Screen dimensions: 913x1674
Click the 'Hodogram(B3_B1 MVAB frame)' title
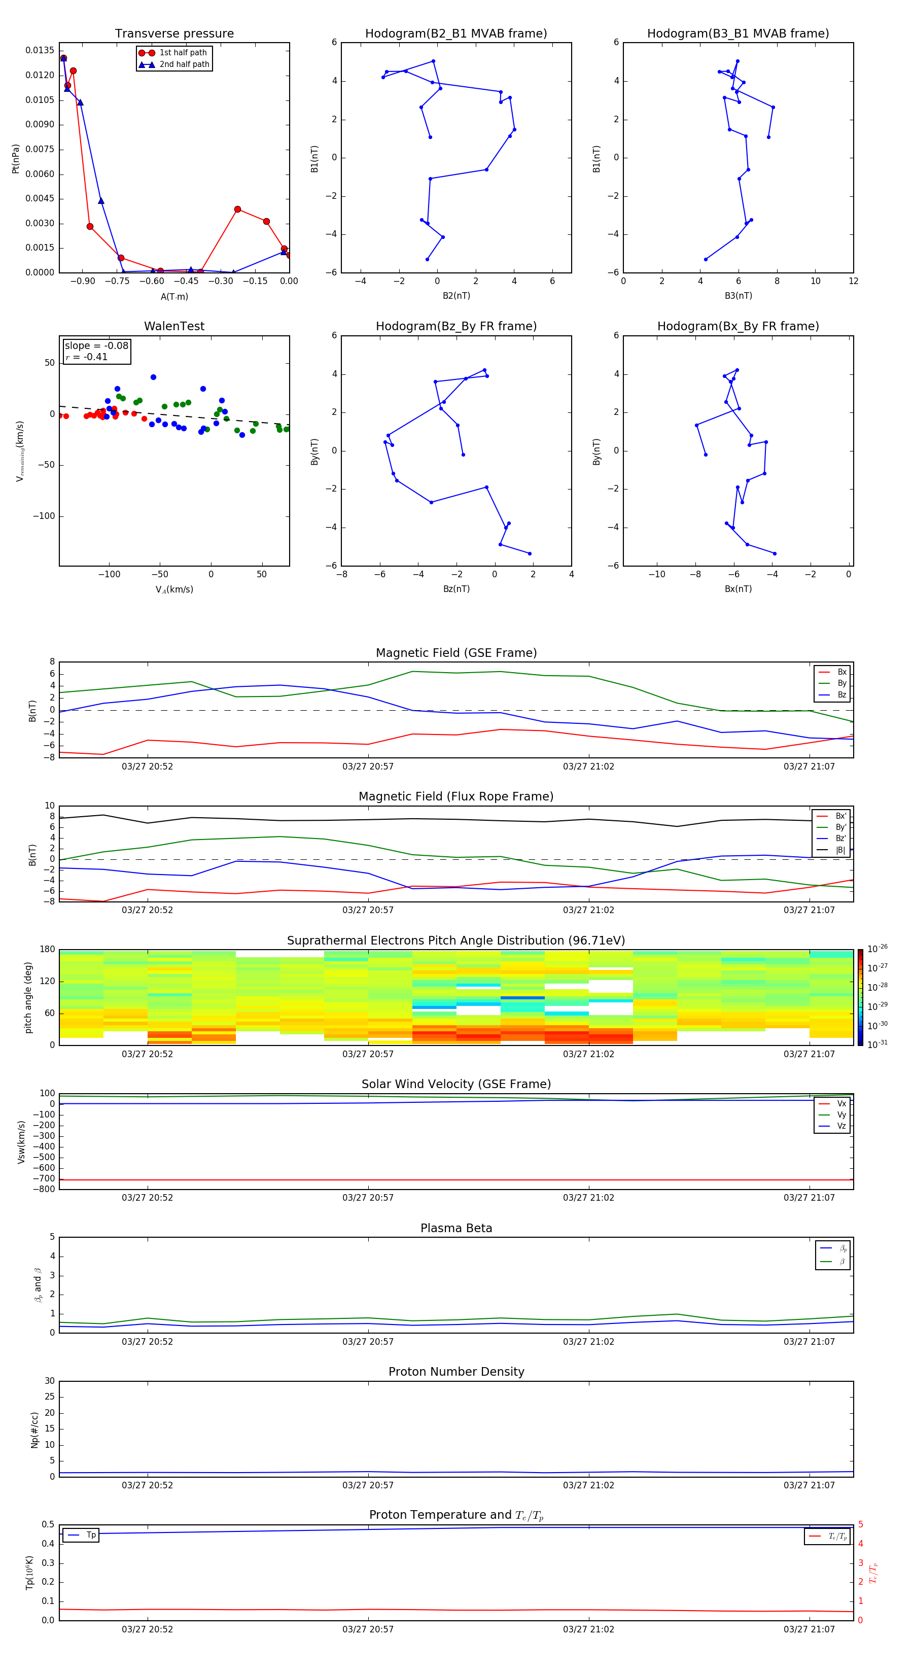coord(738,34)
